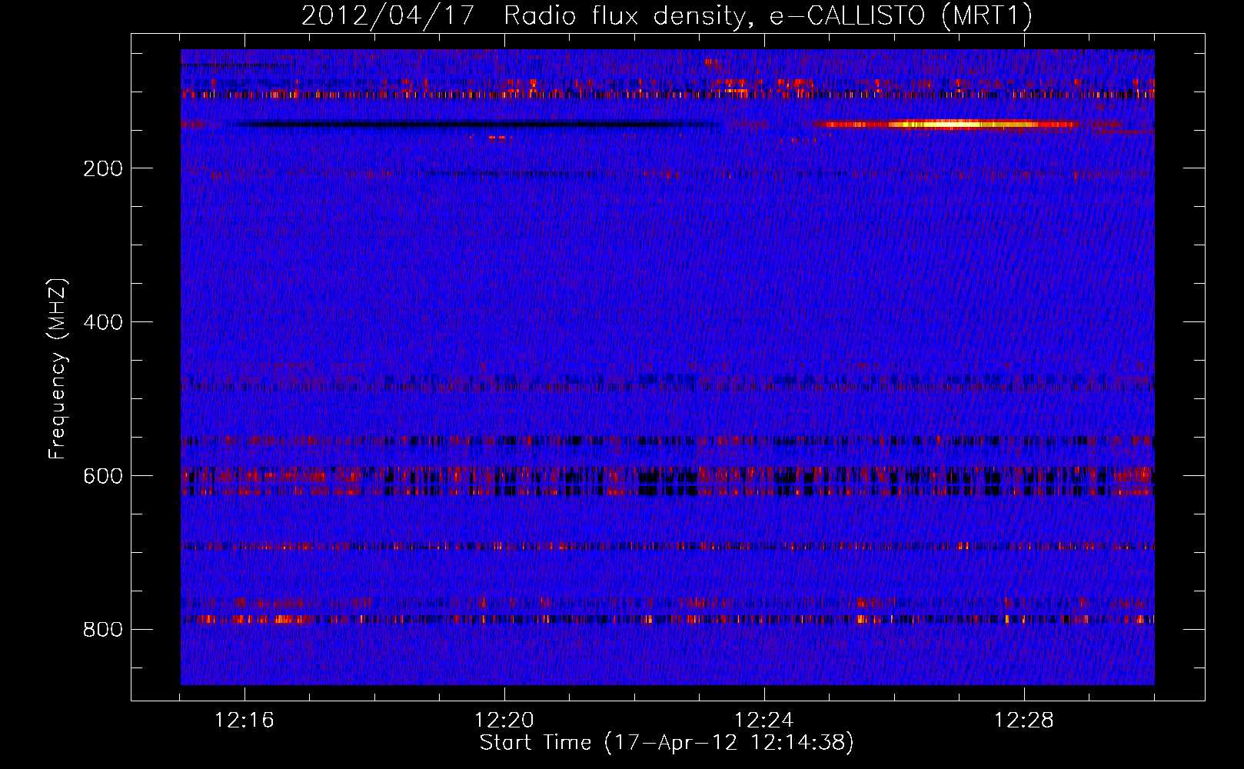This screenshot has width=1244, height=769.
Task: Click the 12:20 time tick label
Action: [x=504, y=721]
